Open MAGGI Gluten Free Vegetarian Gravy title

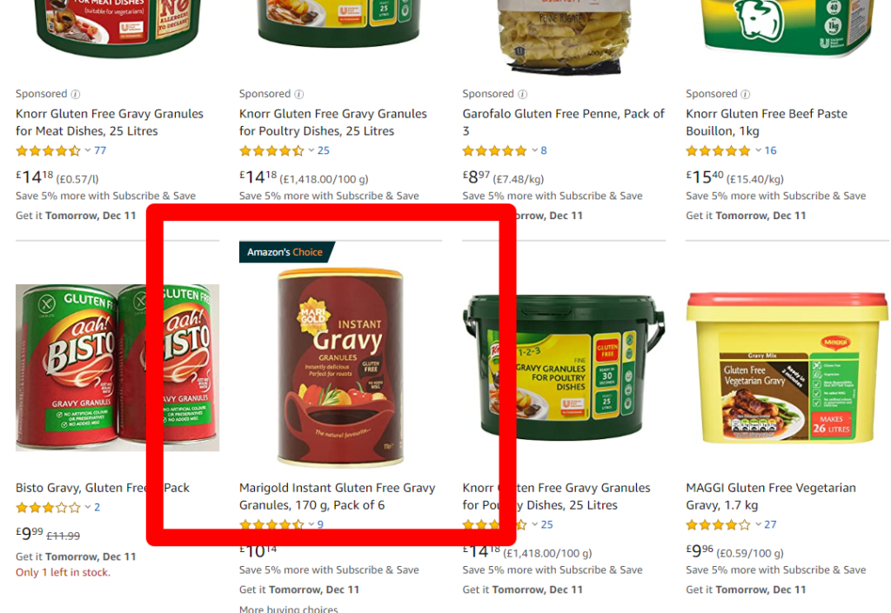[x=771, y=496]
